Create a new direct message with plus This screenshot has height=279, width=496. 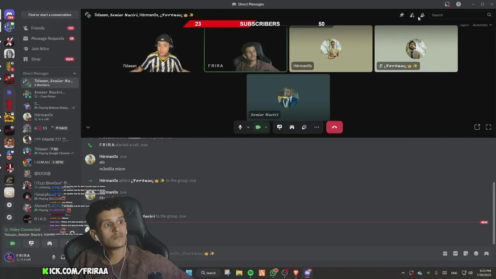coord(74,73)
